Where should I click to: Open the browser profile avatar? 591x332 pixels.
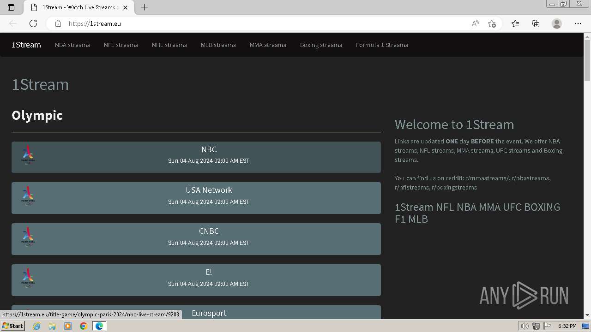point(557,24)
